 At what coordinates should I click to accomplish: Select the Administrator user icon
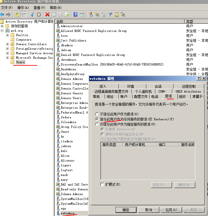click(58, 26)
